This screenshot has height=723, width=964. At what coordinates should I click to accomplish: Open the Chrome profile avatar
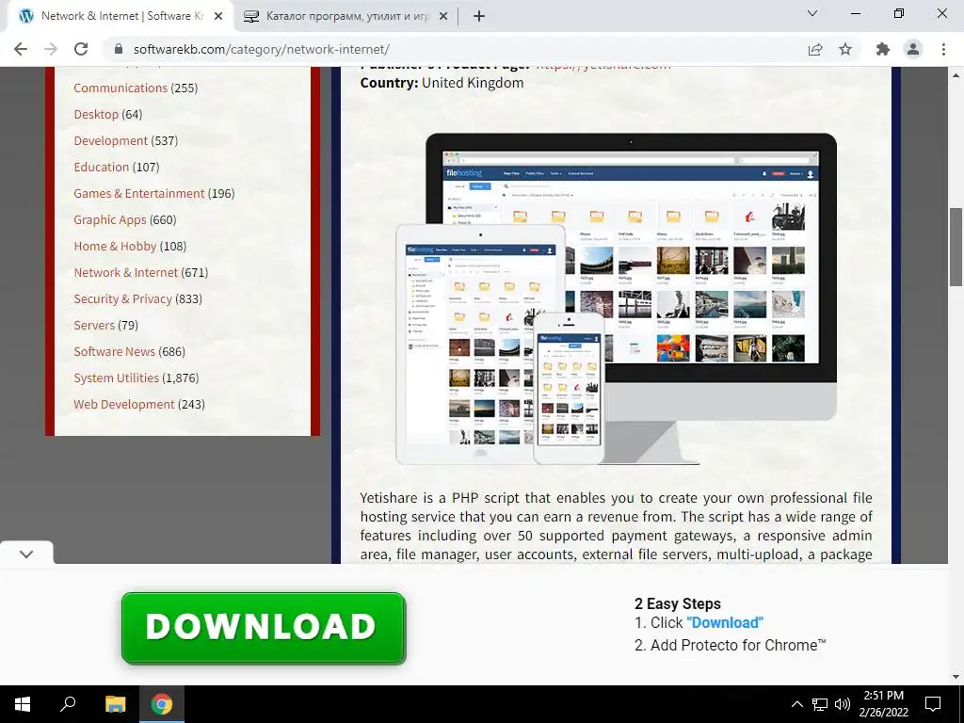click(913, 49)
